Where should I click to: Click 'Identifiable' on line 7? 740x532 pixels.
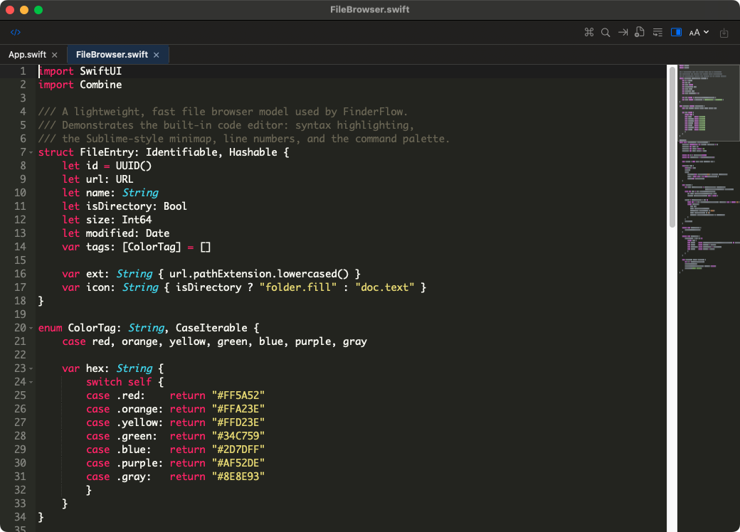point(184,152)
